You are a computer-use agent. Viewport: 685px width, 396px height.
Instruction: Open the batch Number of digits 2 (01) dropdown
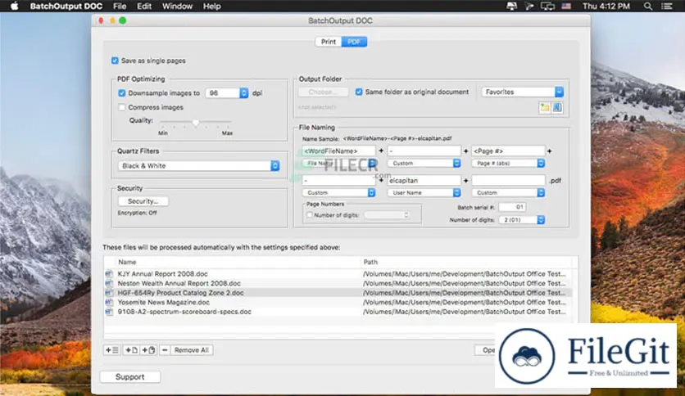point(522,220)
